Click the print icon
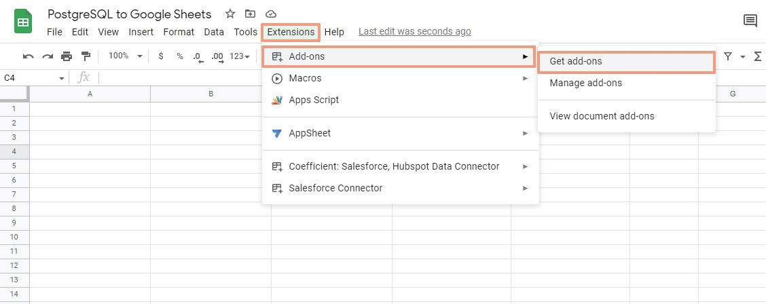The width and height of the screenshot is (766, 304). (66, 56)
